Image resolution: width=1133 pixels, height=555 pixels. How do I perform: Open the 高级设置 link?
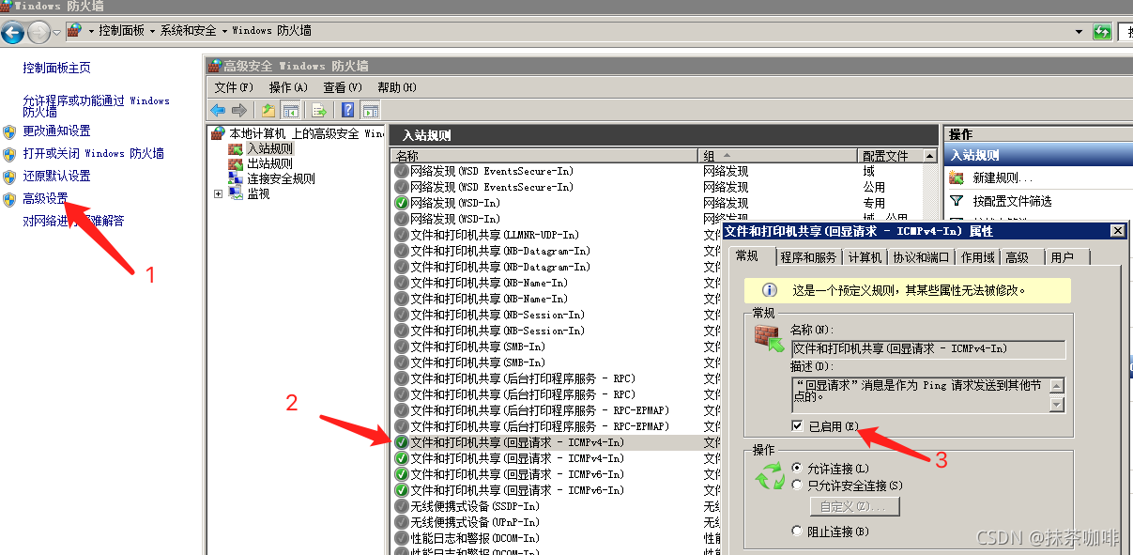click(x=45, y=199)
